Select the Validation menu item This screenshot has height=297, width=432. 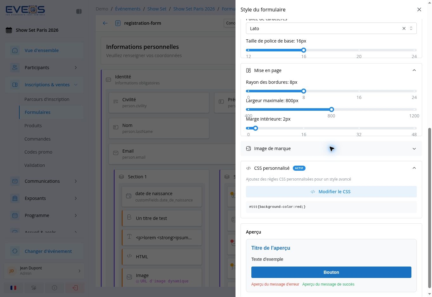[35, 165]
